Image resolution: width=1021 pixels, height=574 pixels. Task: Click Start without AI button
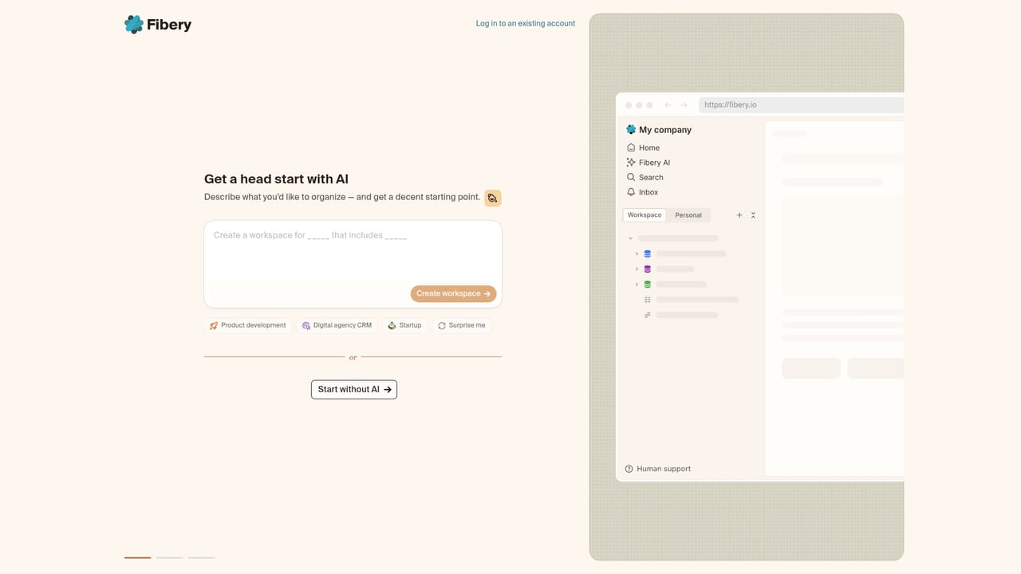pos(354,389)
